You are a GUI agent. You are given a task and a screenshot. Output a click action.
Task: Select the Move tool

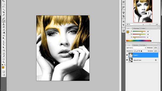pyautogui.click(x=4, y=1)
